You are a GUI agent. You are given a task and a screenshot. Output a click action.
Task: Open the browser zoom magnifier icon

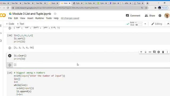[142, 8]
